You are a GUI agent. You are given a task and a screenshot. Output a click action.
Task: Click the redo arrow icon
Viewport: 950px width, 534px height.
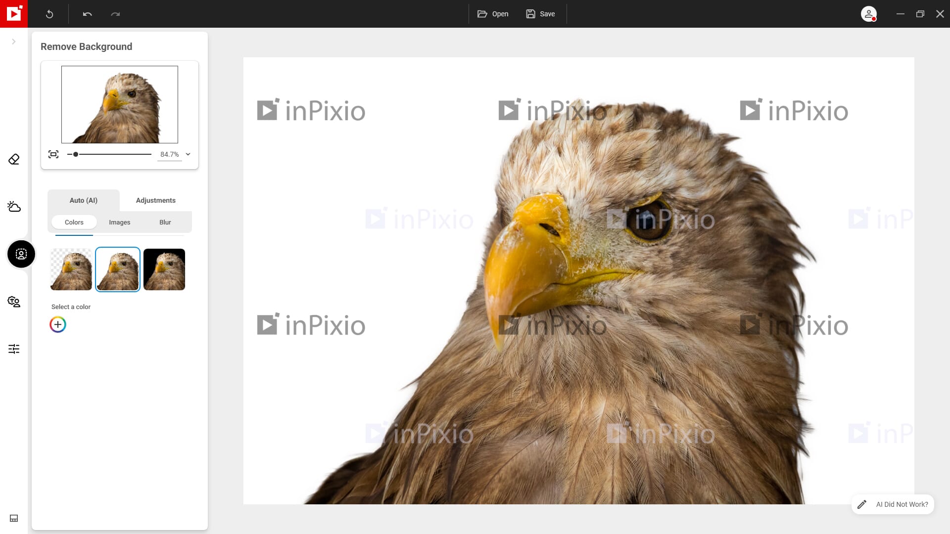[x=115, y=14]
